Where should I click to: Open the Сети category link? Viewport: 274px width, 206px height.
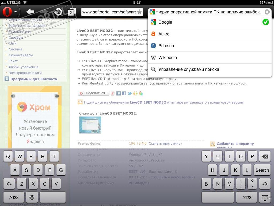(x=13, y=43)
